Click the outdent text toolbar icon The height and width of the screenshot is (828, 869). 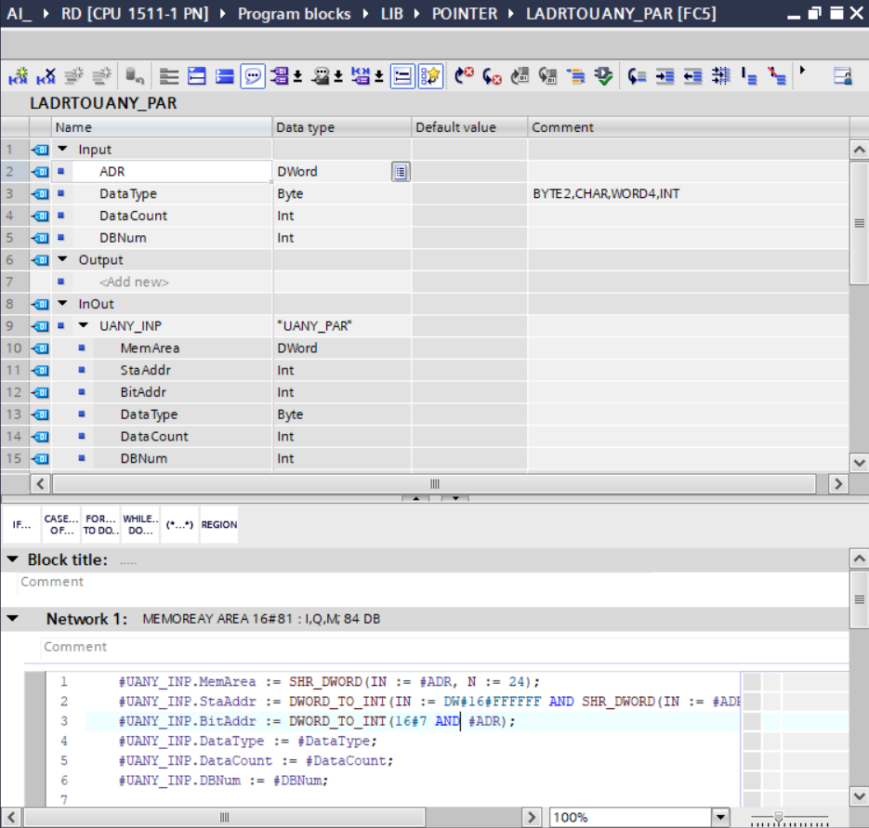692,76
